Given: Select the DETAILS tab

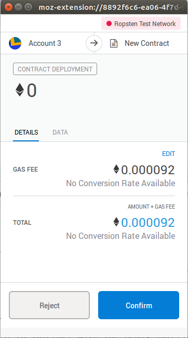Looking at the screenshot, I should click(26, 132).
